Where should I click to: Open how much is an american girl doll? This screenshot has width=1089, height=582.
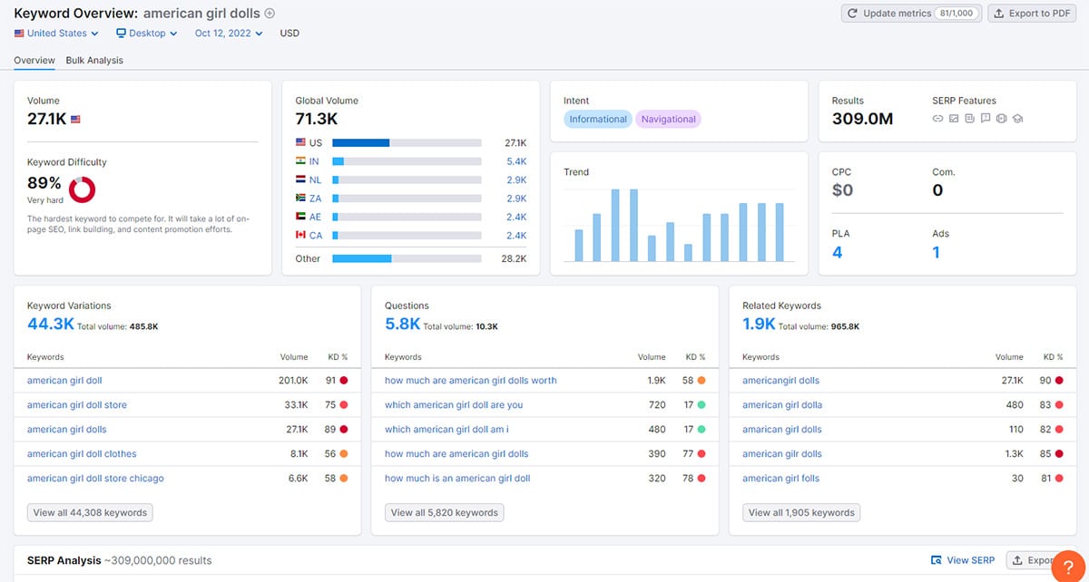[x=457, y=479]
